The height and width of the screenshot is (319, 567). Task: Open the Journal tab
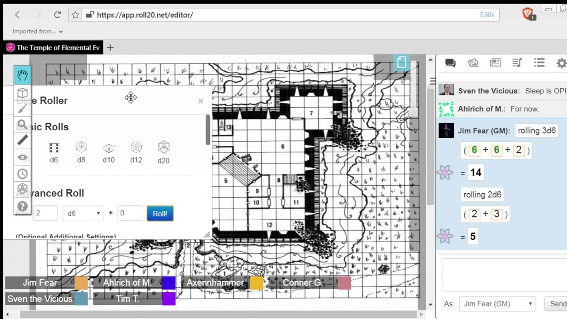[x=495, y=63]
